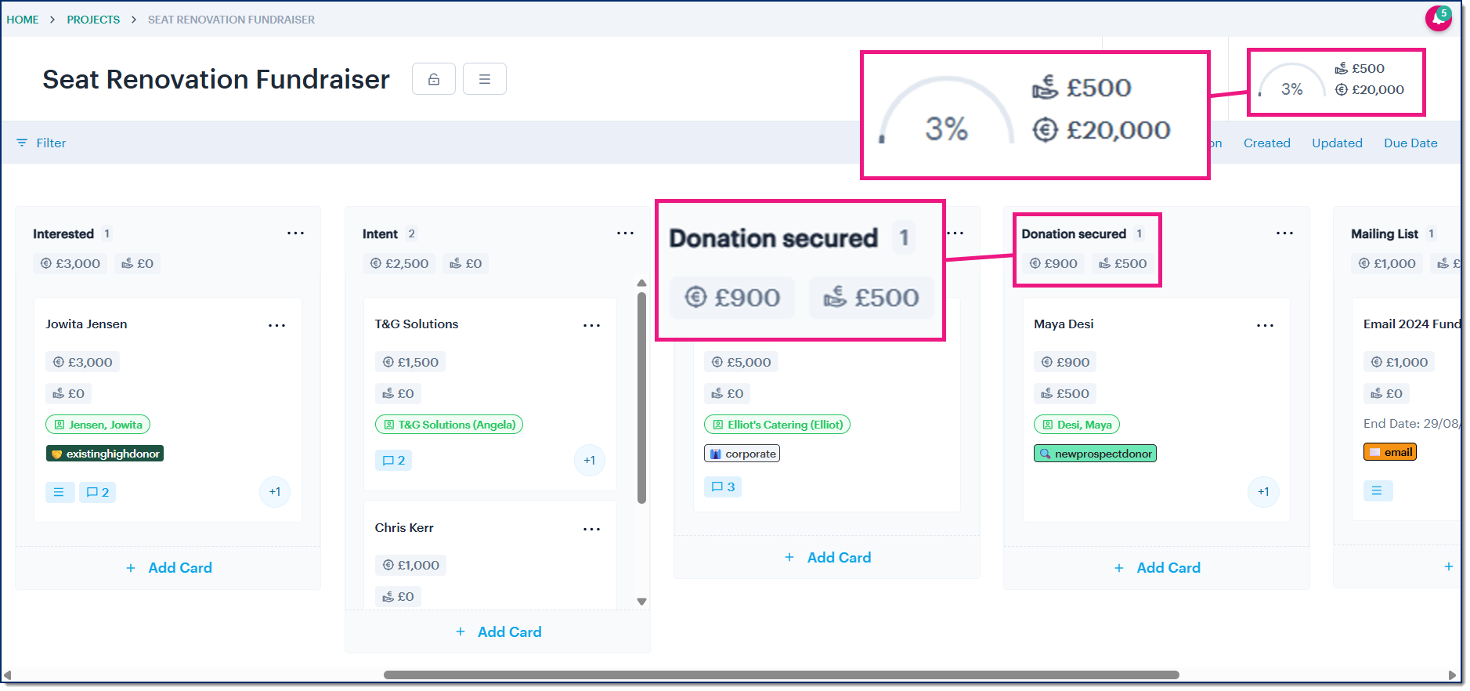Click +1 members badge on Jowita Jensen card
Screen dimensions: 1470x691
275,492
